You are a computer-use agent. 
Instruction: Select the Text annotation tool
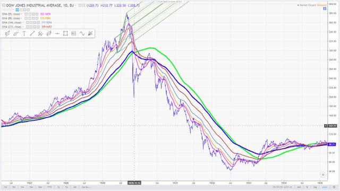pyautogui.click(x=24, y=33)
